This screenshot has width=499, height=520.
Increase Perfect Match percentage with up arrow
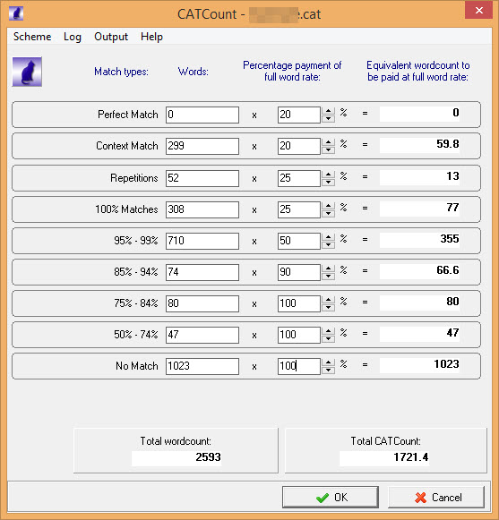(x=328, y=111)
